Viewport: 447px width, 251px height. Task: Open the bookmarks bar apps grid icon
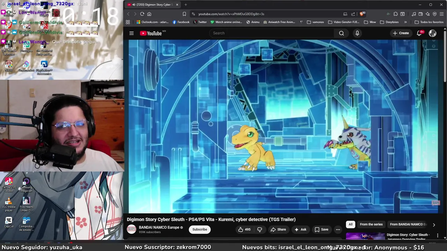128,22
